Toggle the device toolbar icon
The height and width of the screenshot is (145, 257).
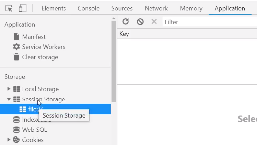22,8
